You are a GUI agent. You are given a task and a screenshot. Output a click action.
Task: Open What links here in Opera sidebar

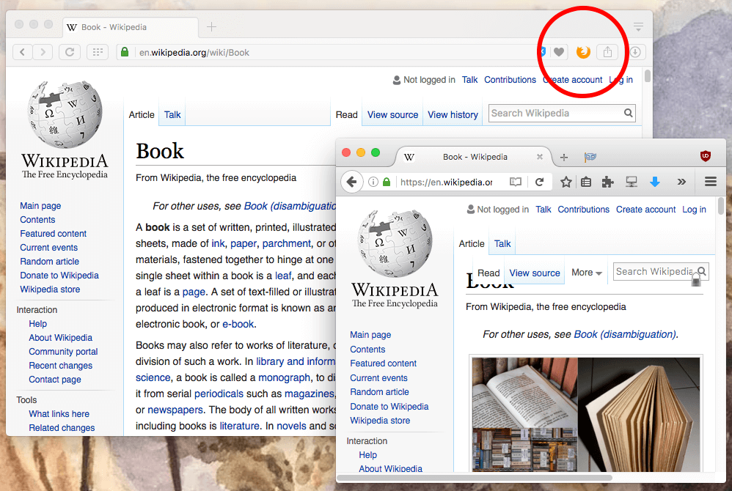click(x=59, y=413)
